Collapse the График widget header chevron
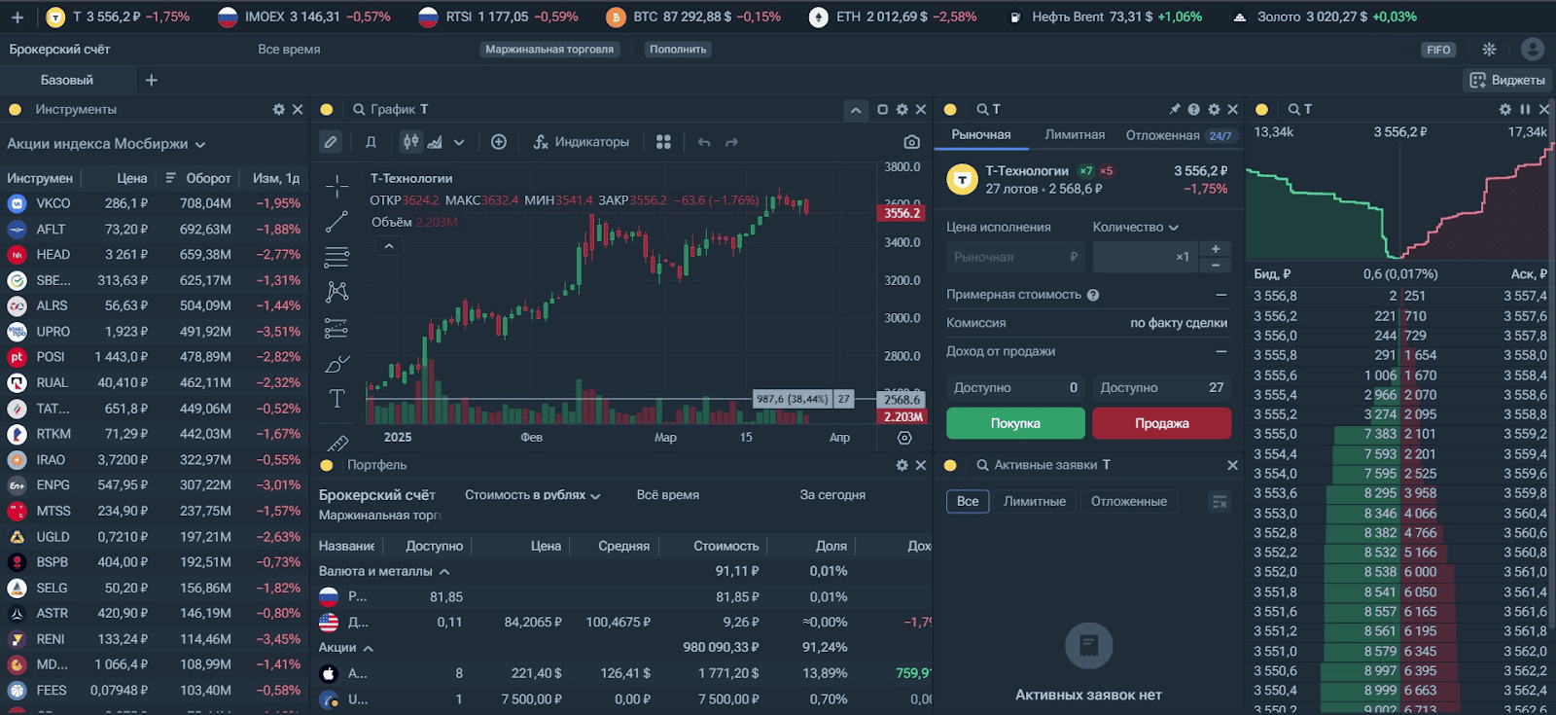Screen dimensions: 1556x715 (856, 110)
